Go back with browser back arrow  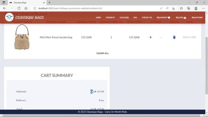[5, 8]
